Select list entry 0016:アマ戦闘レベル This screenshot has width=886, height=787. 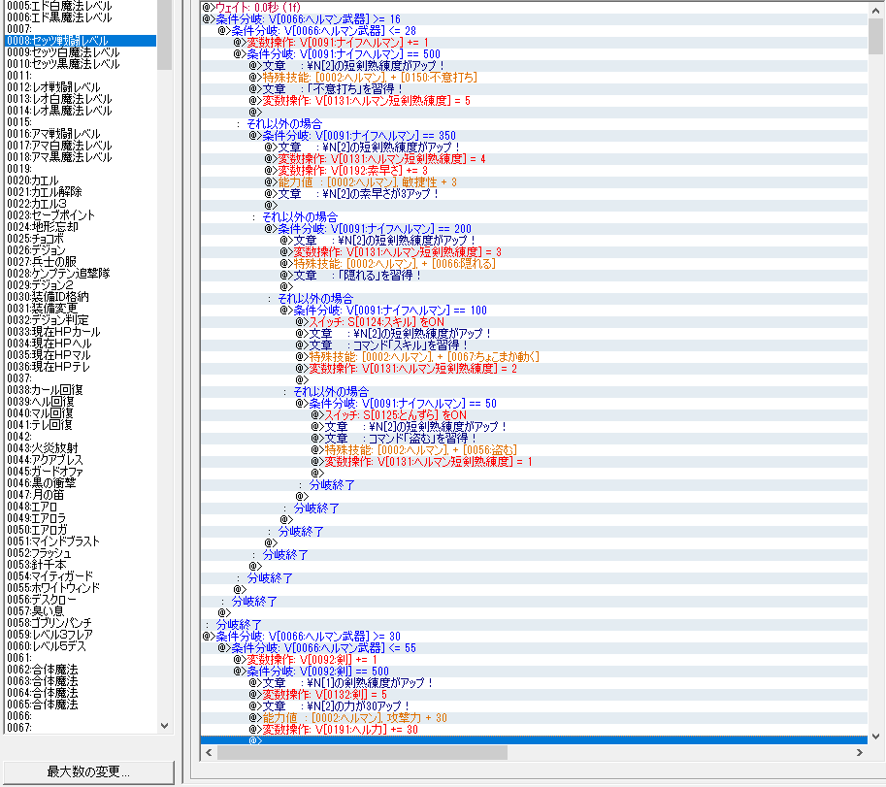tap(53, 134)
